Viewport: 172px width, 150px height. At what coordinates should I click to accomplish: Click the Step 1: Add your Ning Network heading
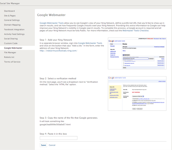point(56,40)
